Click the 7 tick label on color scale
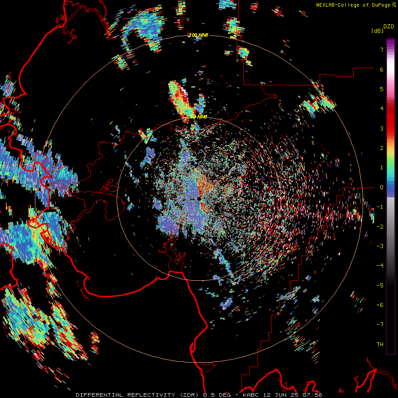The image size is (398, 398). pos(382,50)
